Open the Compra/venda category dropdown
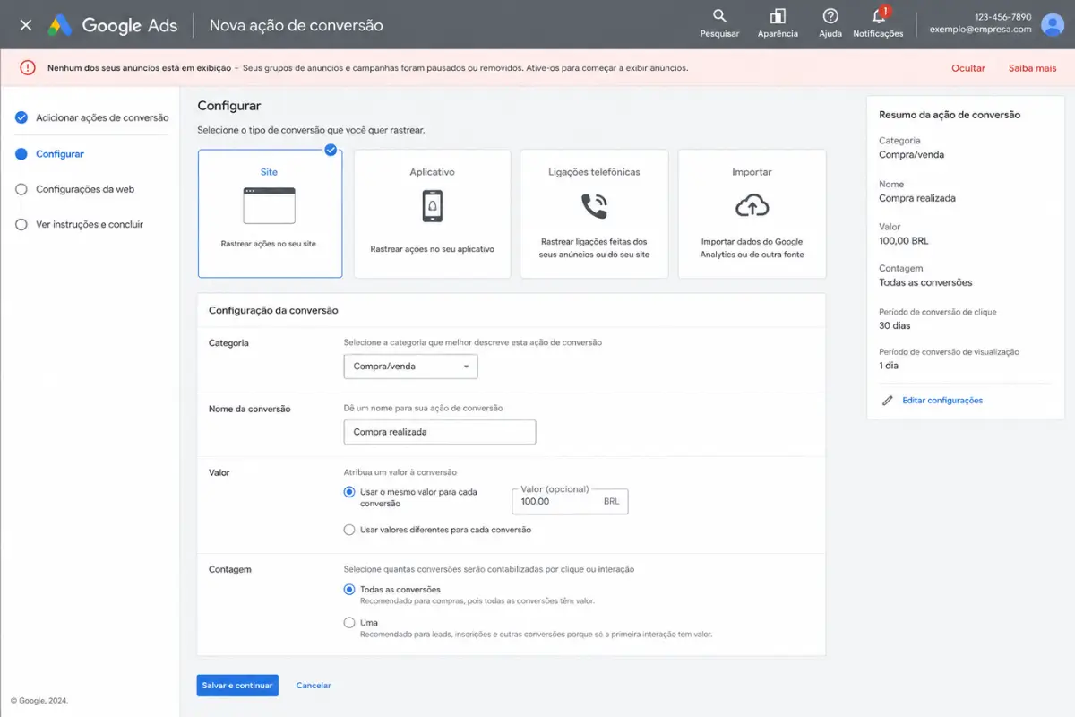This screenshot has height=717, width=1075. pyautogui.click(x=410, y=367)
